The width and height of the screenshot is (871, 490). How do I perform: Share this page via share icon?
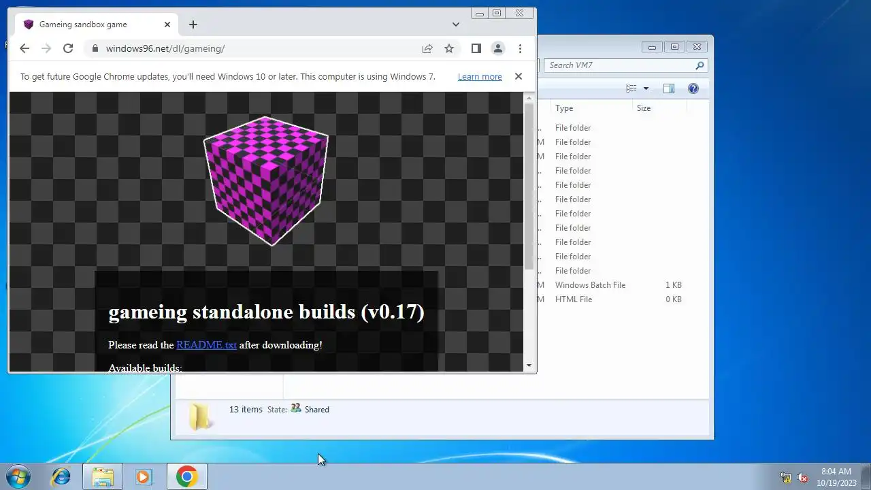[x=427, y=48]
